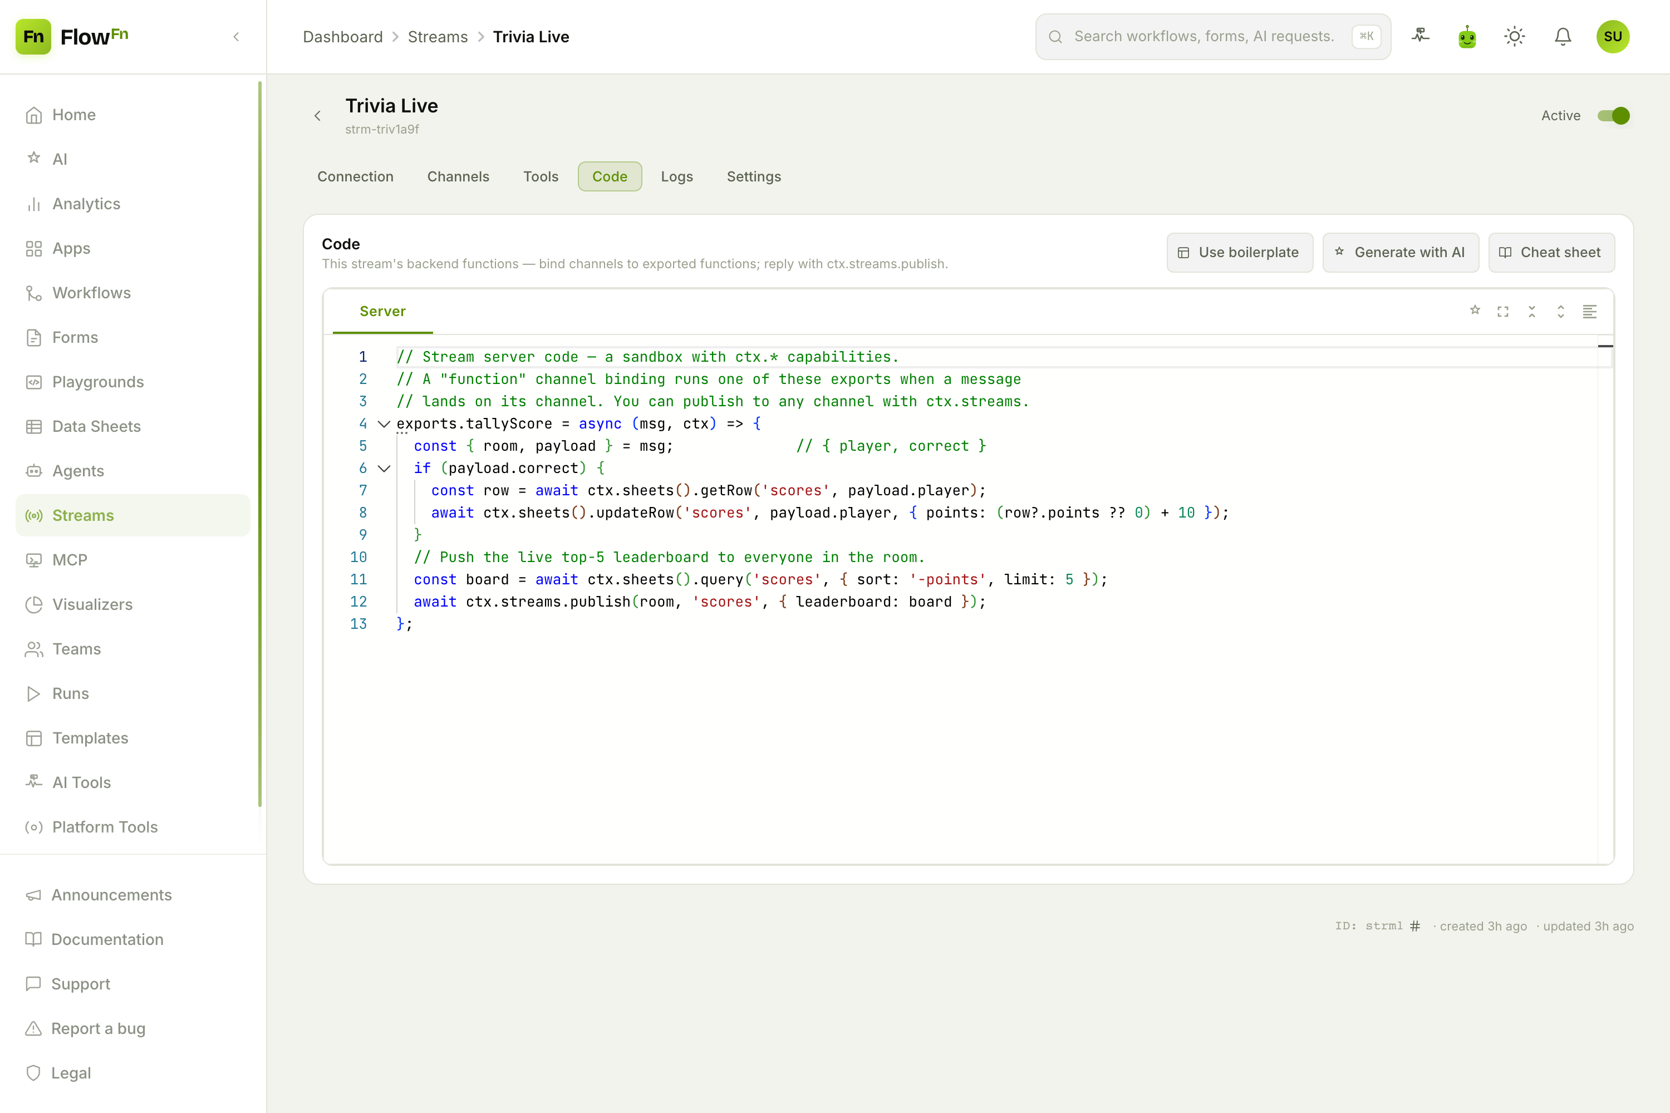
Task: Select Streams in the sidebar
Action: pos(133,515)
